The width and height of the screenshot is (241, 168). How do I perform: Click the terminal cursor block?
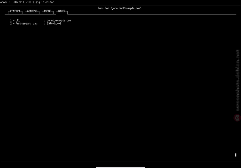[236, 155]
